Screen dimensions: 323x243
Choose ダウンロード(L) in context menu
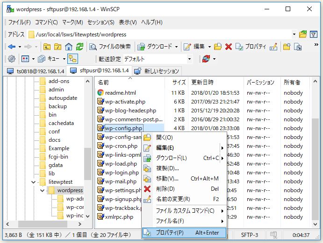tap(184, 158)
